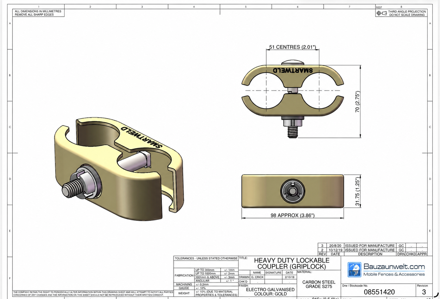Select stockcode number '08551420'
This screenshot has height=299, width=440.
tap(379, 292)
